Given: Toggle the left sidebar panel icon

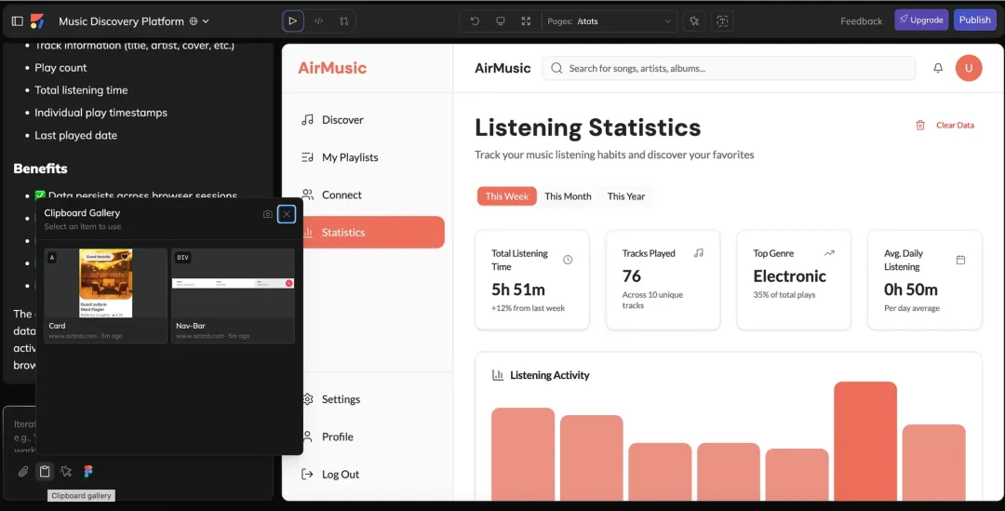Looking at the screenshot, I should (x=18, y=21).
